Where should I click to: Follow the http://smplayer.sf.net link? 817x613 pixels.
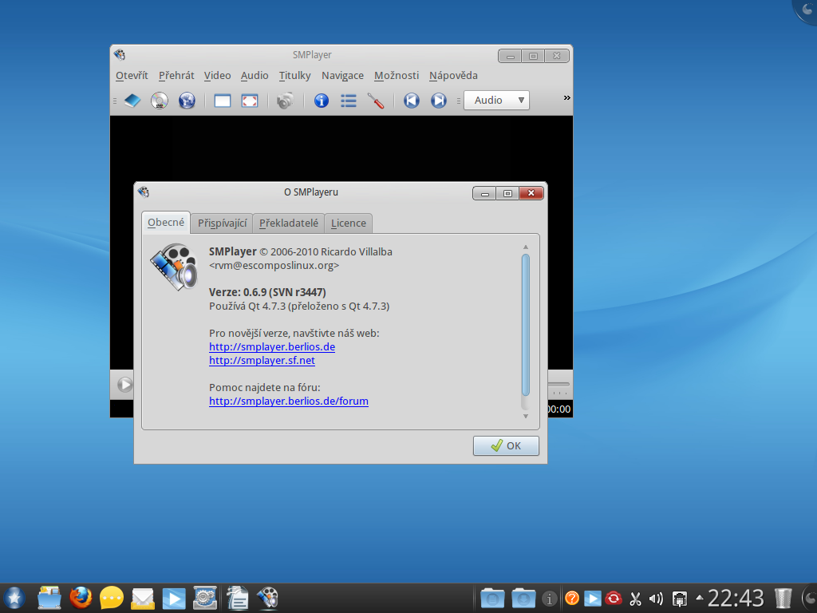262,360
